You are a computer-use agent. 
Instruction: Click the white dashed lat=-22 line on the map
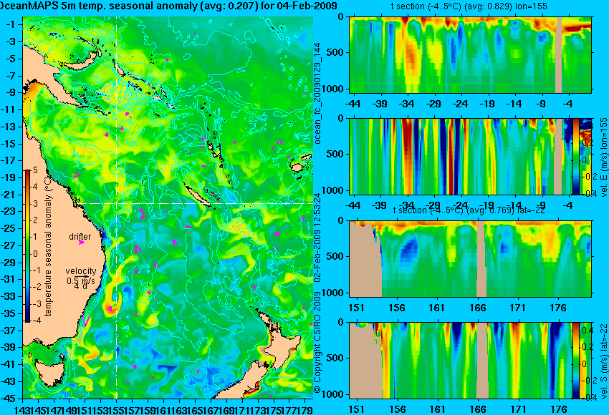click(x=197, y=203)
